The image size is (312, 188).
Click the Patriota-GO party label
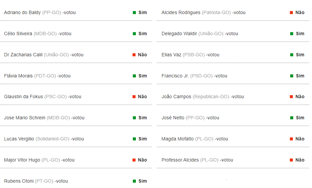[x=216, y=12]
